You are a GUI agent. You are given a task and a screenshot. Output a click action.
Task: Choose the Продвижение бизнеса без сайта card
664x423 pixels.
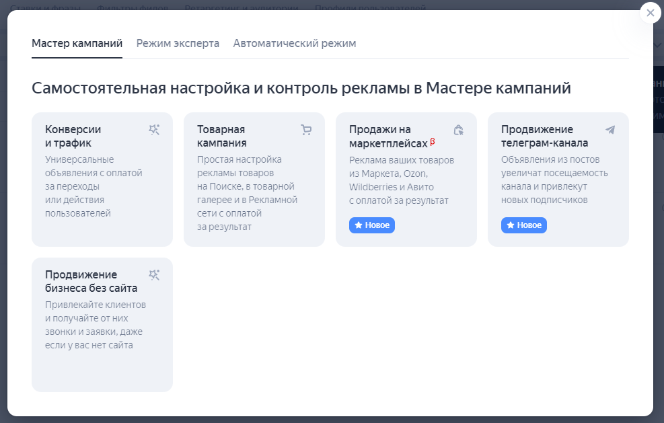102,324
